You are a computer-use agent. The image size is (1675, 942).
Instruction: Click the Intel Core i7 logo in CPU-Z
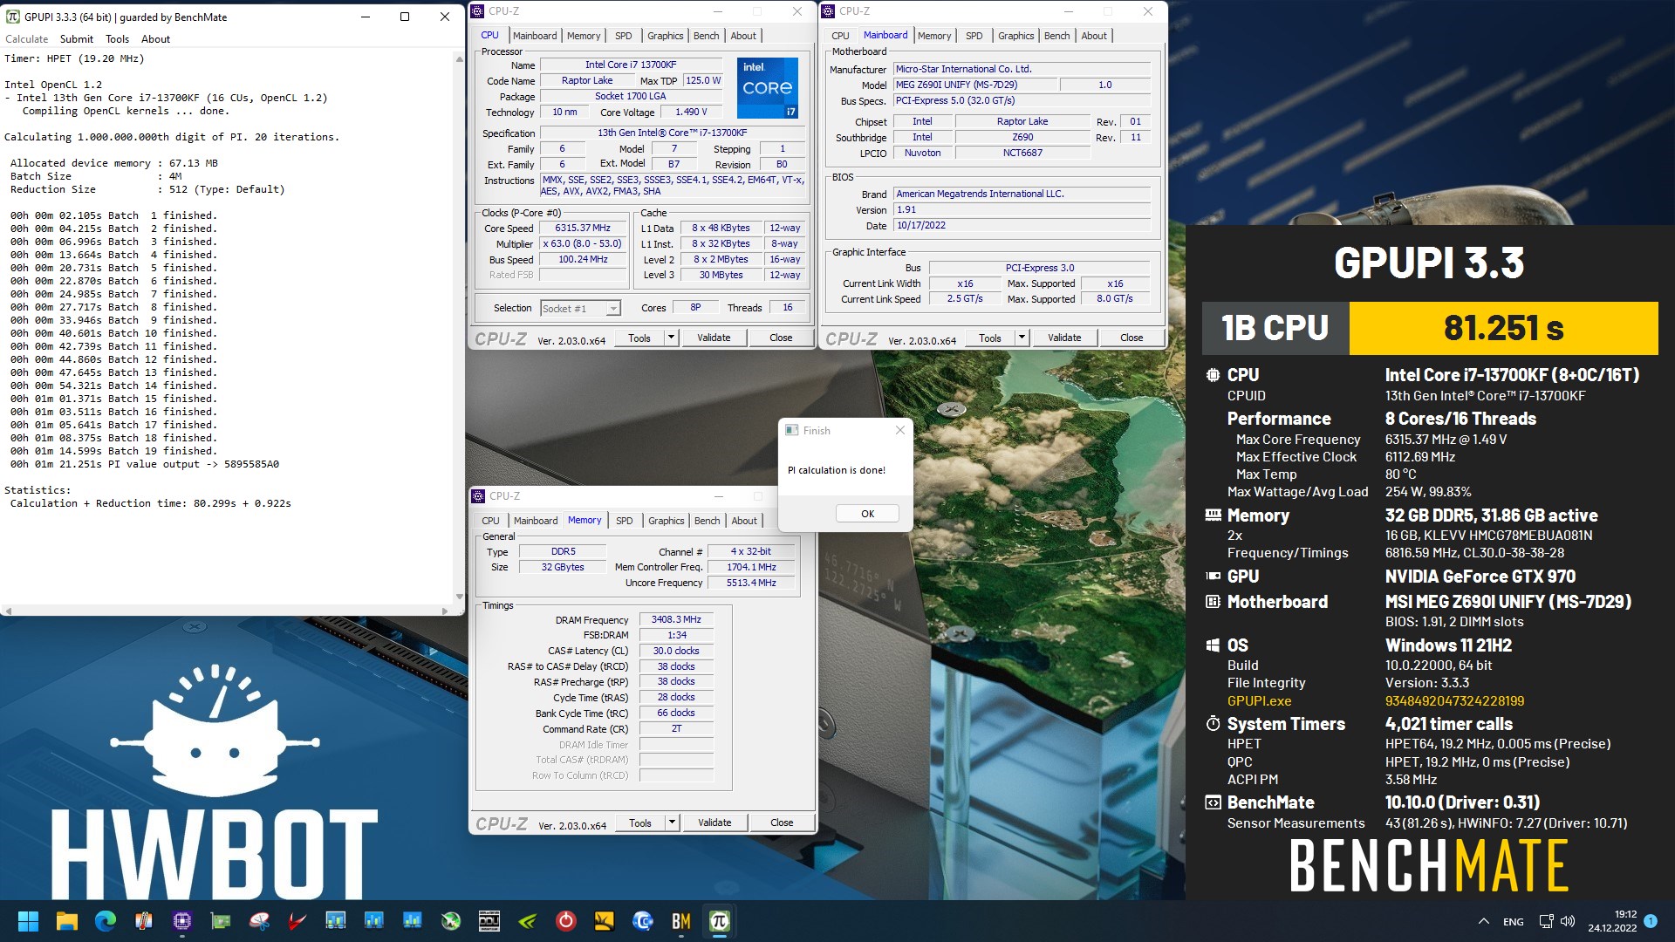click(768, 88)
